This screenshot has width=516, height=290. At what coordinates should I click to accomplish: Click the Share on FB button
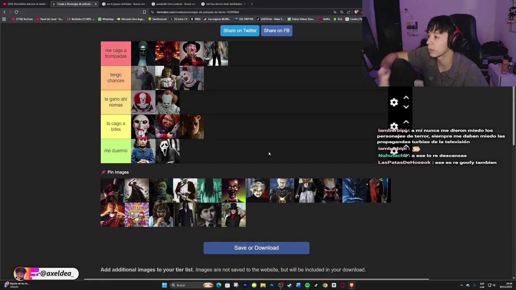(x=277, y=31)
